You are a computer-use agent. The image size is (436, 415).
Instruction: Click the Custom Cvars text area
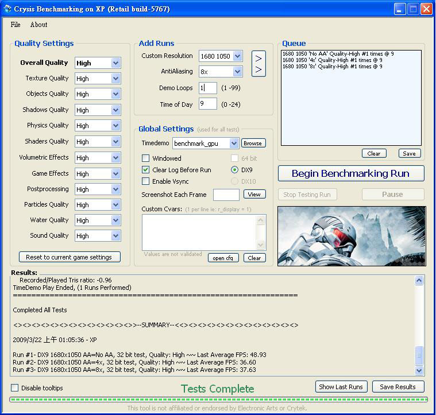(199, 232)
